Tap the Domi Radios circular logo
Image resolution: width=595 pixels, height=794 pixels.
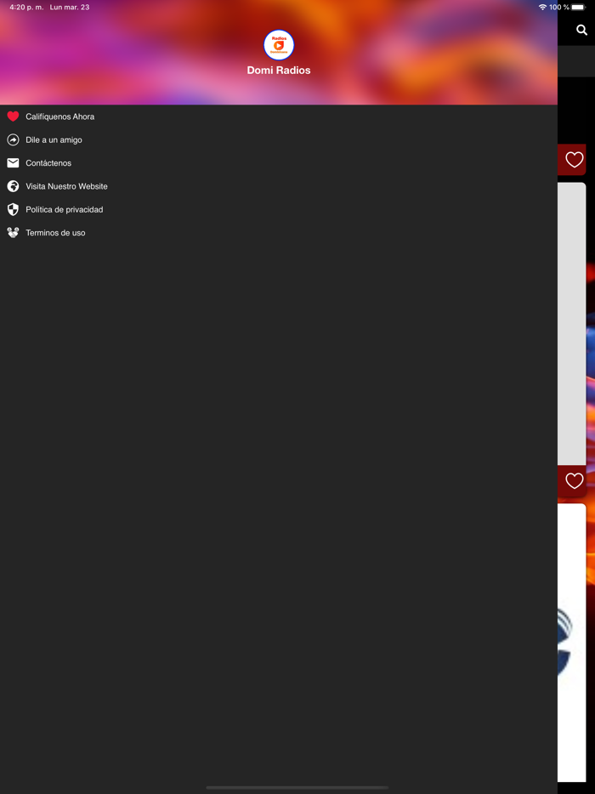coord(279,45)
